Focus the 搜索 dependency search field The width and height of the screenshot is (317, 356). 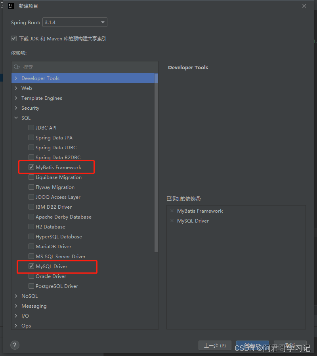[x=85, y=67]
